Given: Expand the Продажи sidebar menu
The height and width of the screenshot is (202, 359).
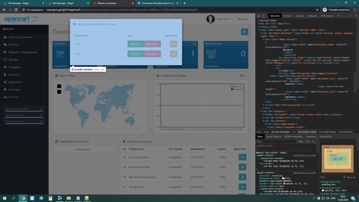Looking at the screenshot, I should point(24,67).
